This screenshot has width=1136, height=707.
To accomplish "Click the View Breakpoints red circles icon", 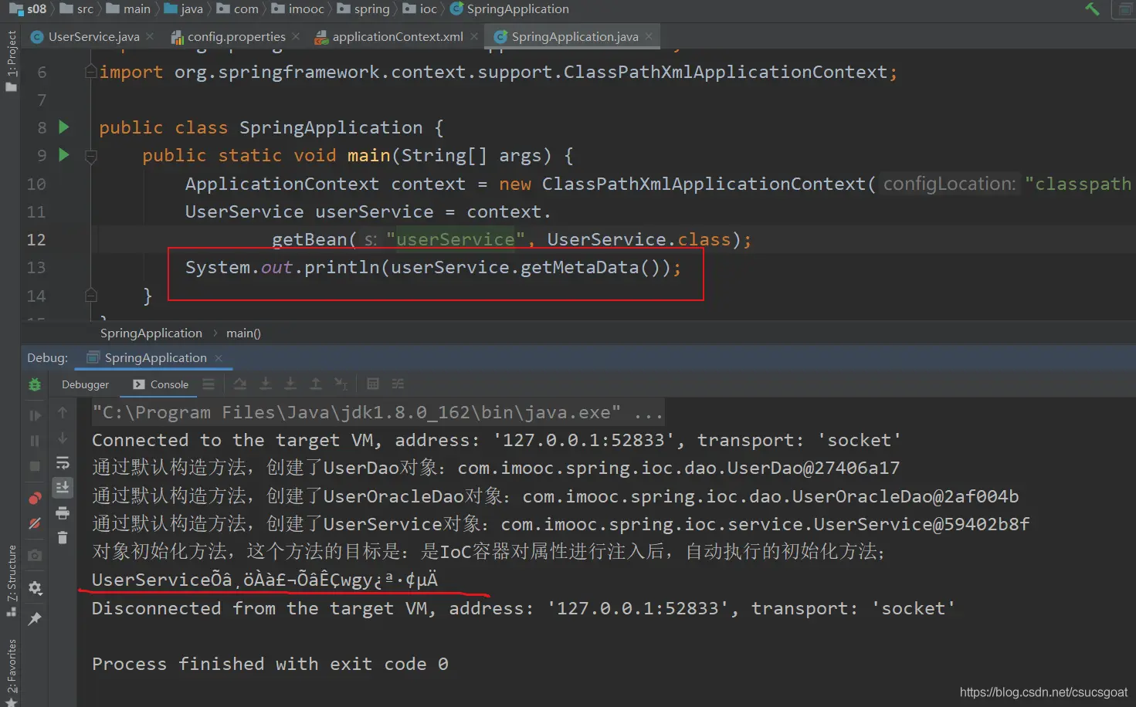I will tap(35, 498).
